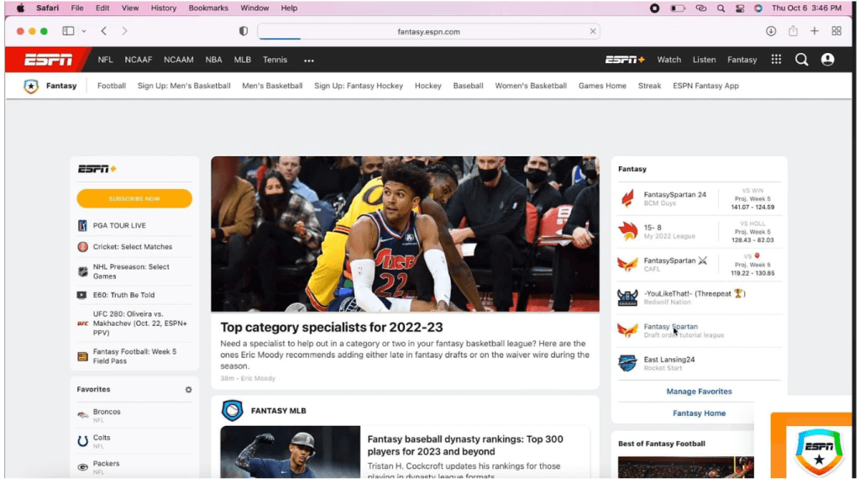Click the ESPN+ logo in header
The image size is (860, 484).
pos(625,60)
